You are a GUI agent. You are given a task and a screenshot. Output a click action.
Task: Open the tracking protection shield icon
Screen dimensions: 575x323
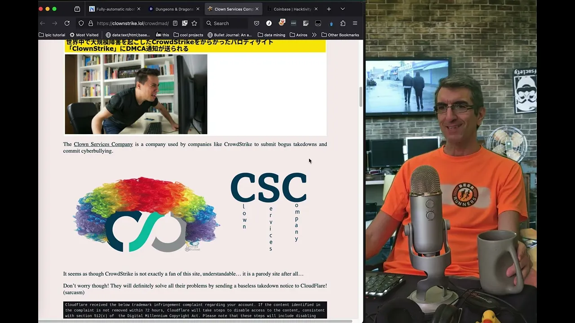tap(81, 23)
